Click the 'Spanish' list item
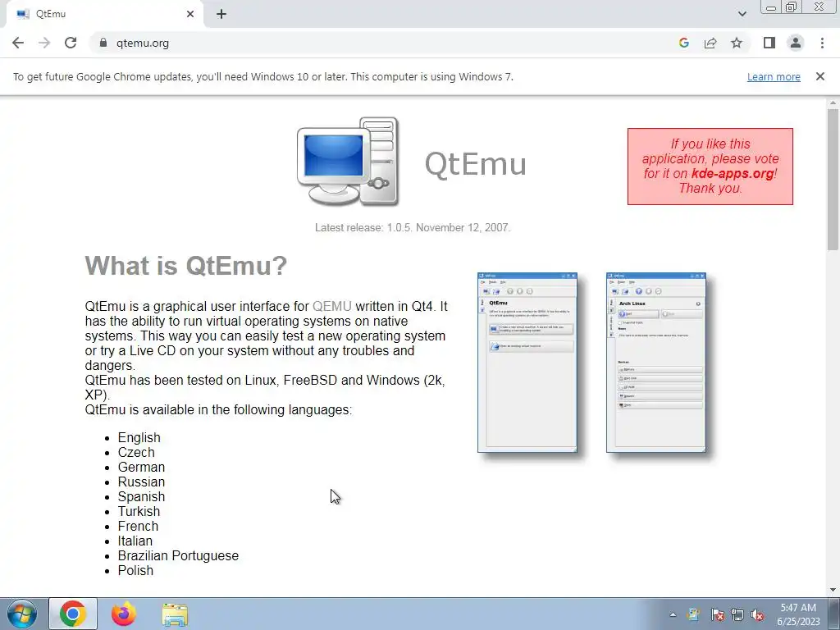 pos(141,496)
